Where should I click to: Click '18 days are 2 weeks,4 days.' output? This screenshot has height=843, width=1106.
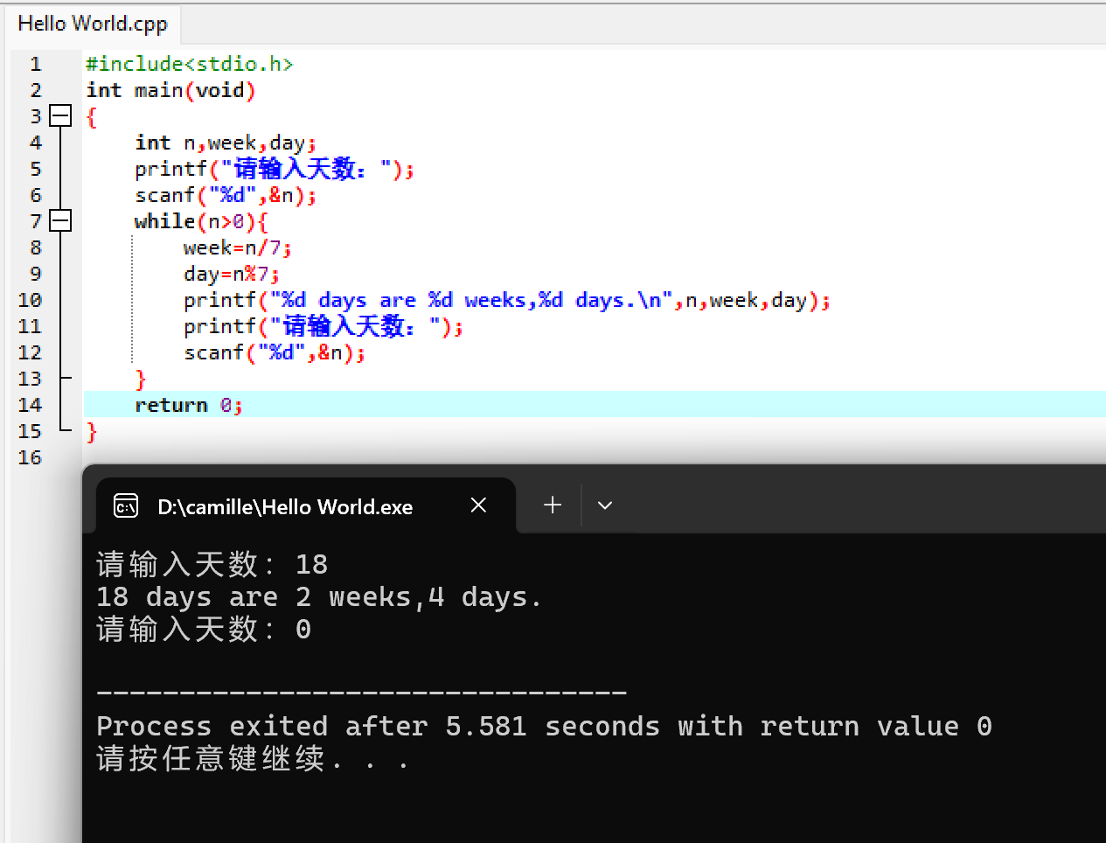tap(319, 597)
